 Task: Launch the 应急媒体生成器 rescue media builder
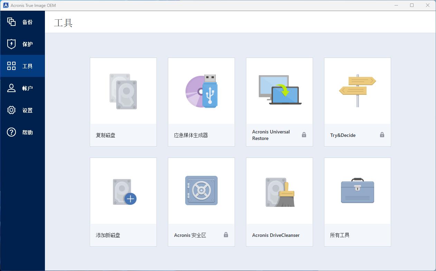point(201,102)
